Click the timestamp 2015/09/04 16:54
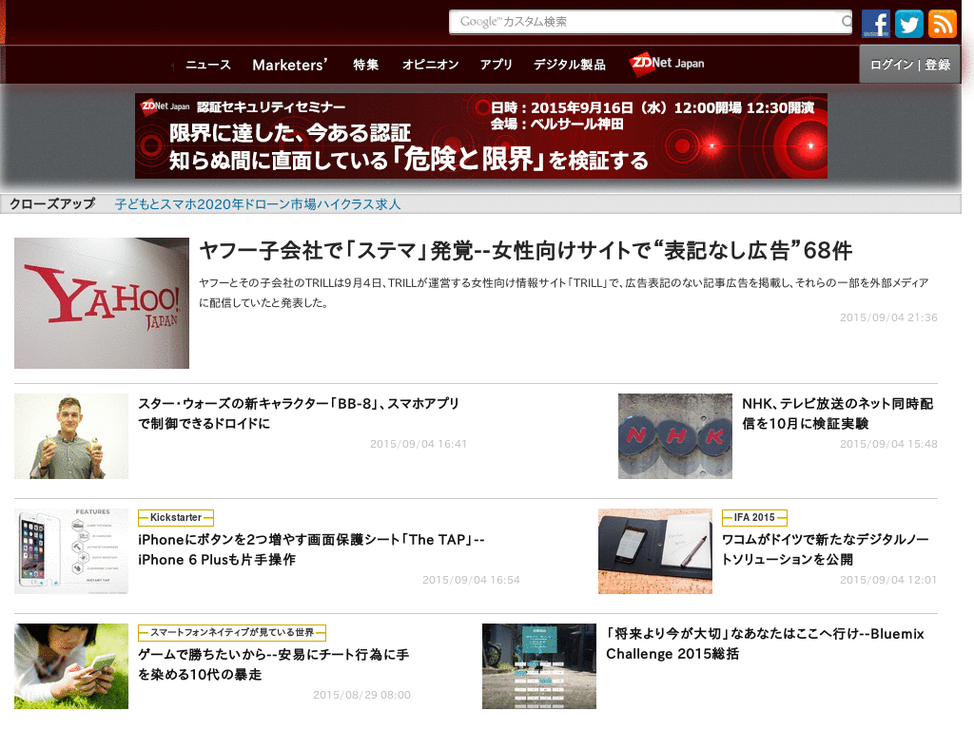Viewport: 974px width, 730px height. coord(472,581)
